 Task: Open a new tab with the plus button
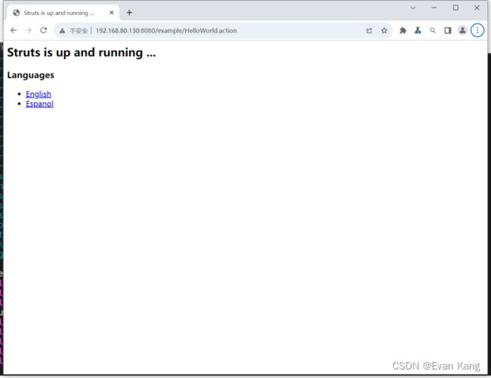point(129,13)
